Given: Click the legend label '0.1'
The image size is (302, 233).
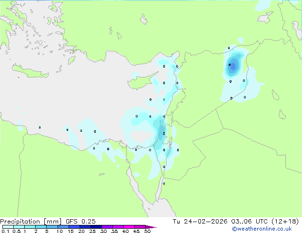Looking at the screenshot, I should coord(5,231).
